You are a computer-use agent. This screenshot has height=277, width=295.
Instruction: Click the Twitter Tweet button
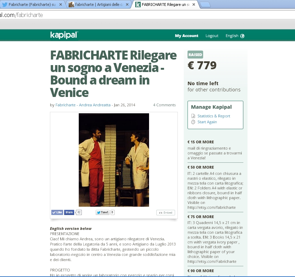103,212
